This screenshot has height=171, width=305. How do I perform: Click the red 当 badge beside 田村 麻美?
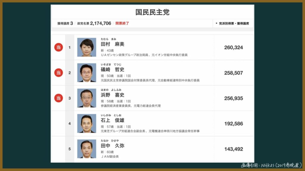[58, 47]
